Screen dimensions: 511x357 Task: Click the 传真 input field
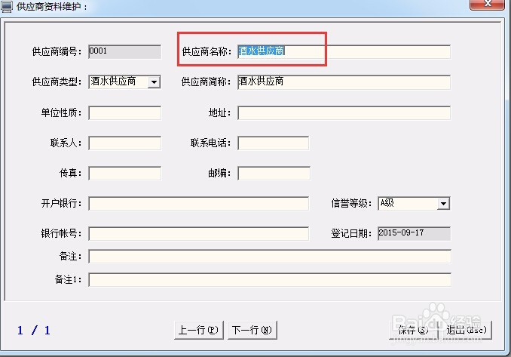(125, 174)
